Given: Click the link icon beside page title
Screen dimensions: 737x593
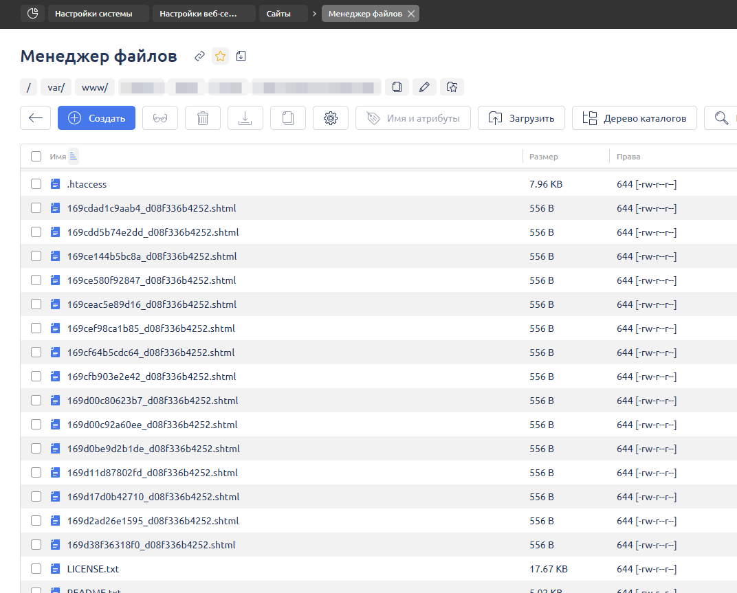Looking at the screenshot, I should click(x=199, y=56).
